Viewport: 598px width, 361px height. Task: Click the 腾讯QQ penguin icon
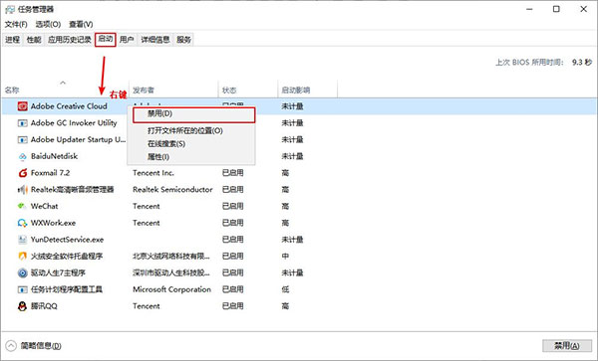pos(23,306)
